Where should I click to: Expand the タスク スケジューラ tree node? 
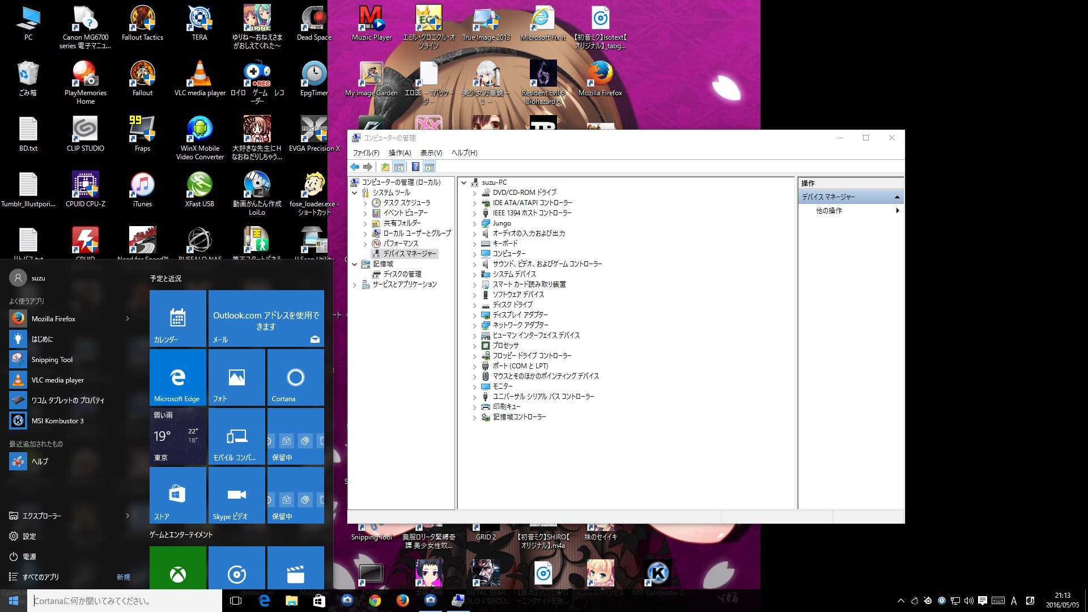[x=365, y=203]
